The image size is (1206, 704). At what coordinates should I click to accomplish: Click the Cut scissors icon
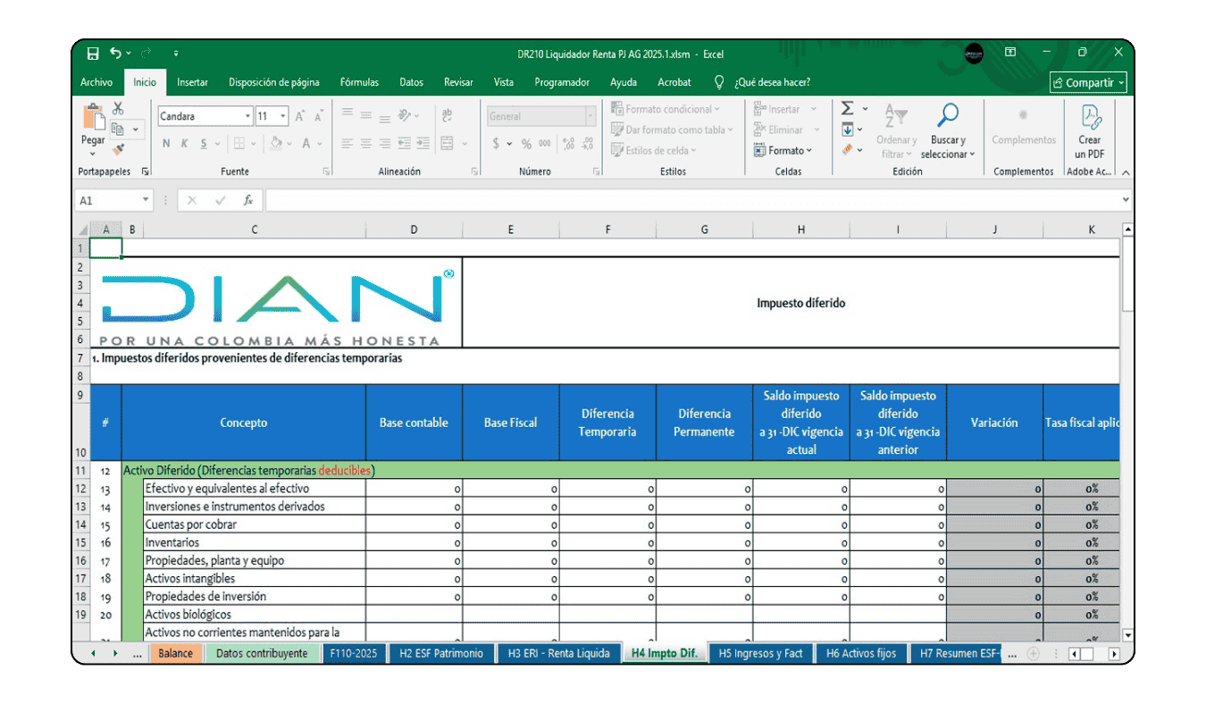tap(118, 109)
